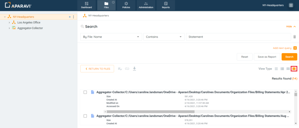
Task: Click RETURN TO FILES button
Action: click(97, 69)
